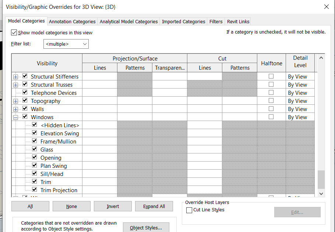The image size is (335, 232).
Task: Enable Halftone for Topography
Action: (271, 100)
